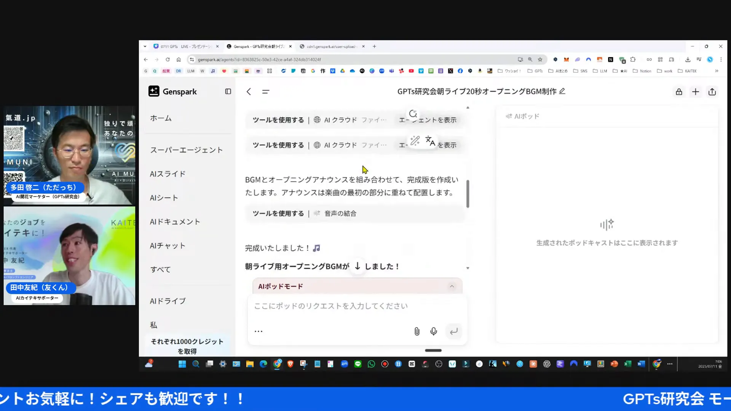Open the GPTs bookmarks folder
The width and height of the screenshot is (731, 411).
(x=535, y=71)
